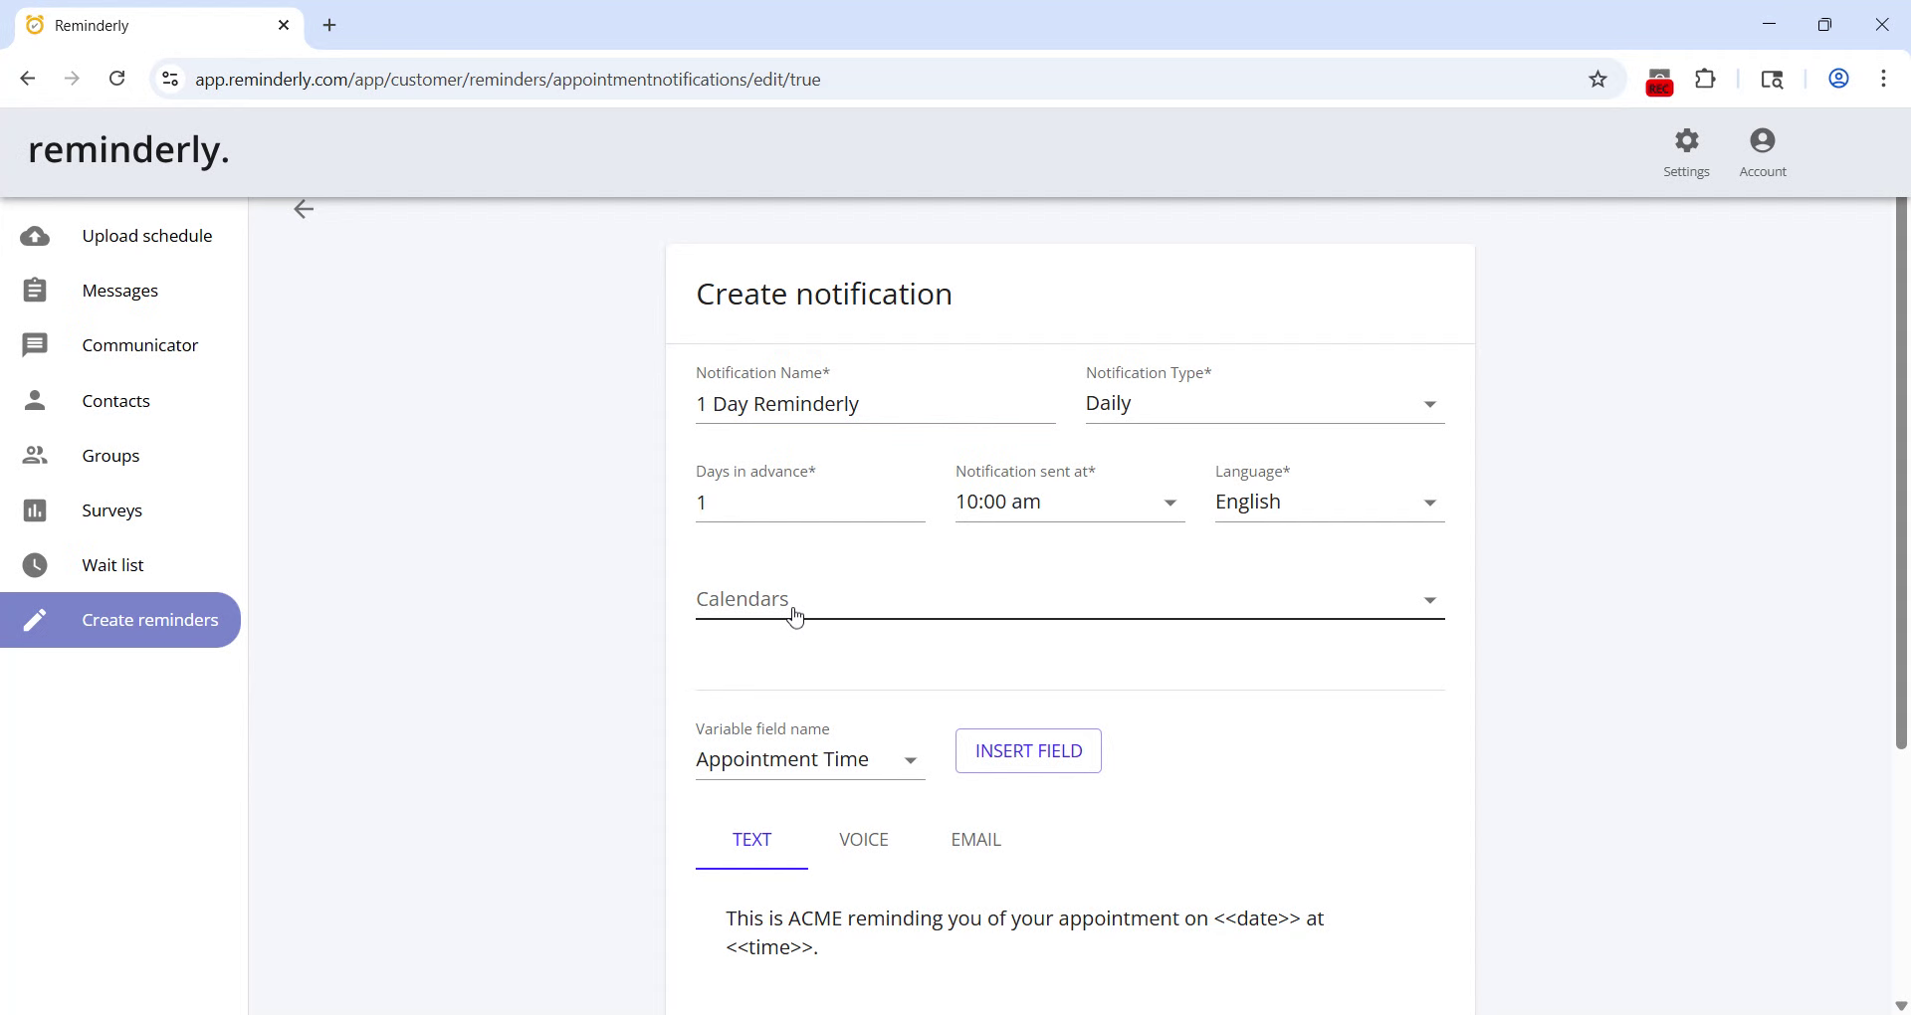Reload the page

pos(117,79)
